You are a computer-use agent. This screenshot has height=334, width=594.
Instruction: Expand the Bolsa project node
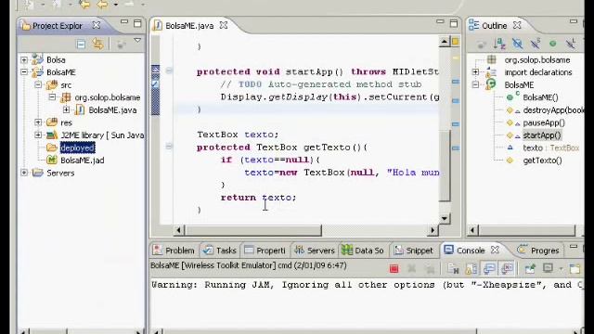point(24,59)
